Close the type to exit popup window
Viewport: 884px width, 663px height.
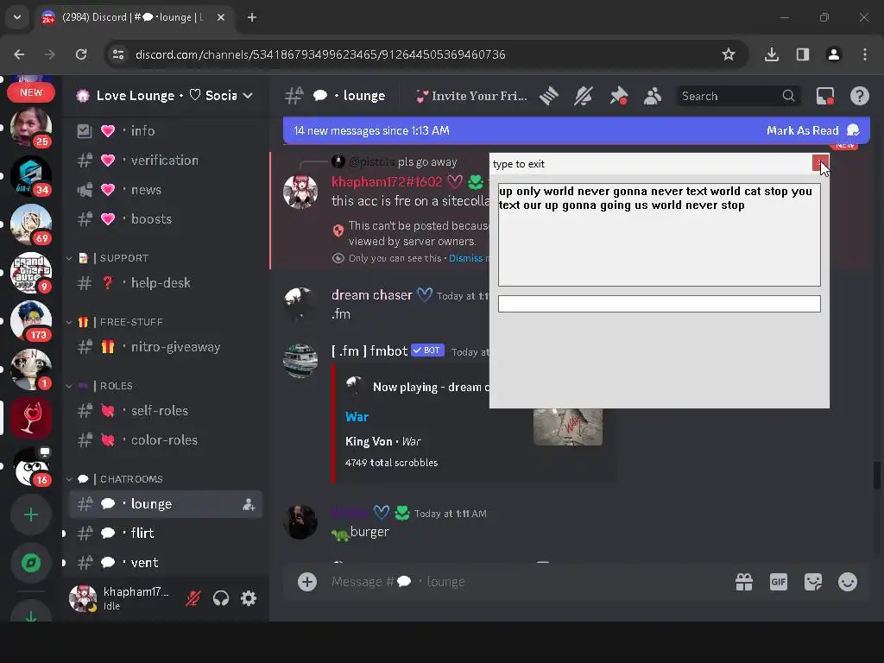(x=820, y=163)
